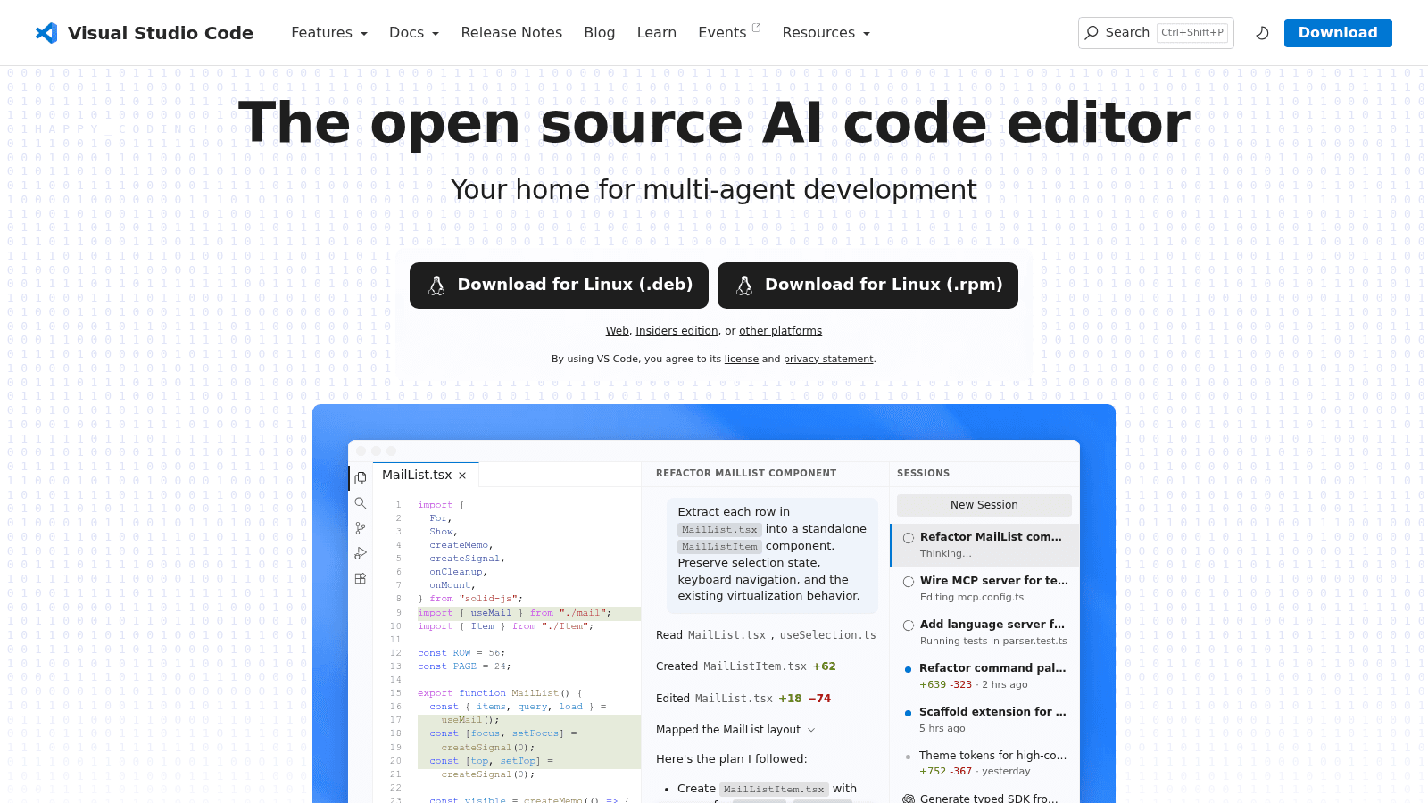This screenshot has width=1428, height=803.
Task: Click Download for Linux (.rpm) button
Action: (x=868, y=286)
